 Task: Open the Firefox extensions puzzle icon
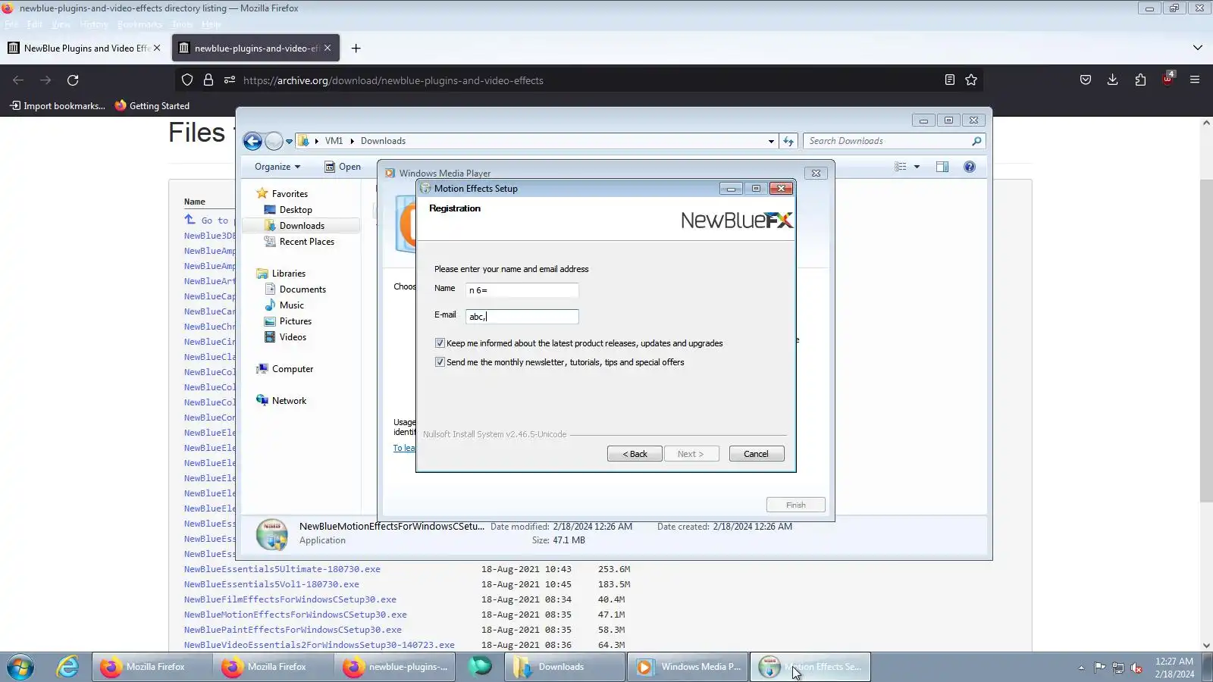coord(1140,80)
